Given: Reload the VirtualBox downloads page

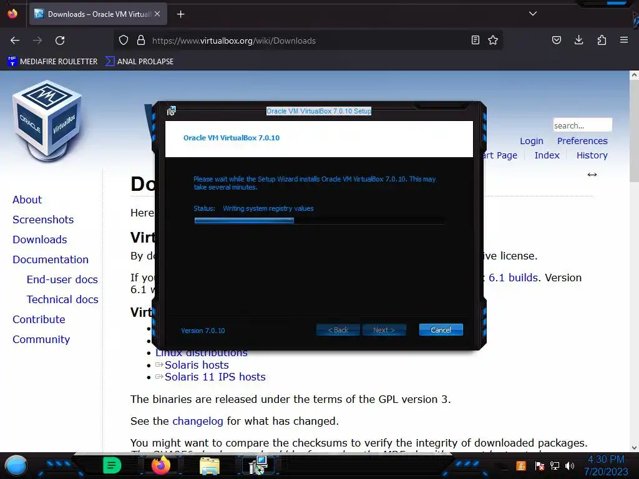Looking at the screenshot, I should pos(60,41).
